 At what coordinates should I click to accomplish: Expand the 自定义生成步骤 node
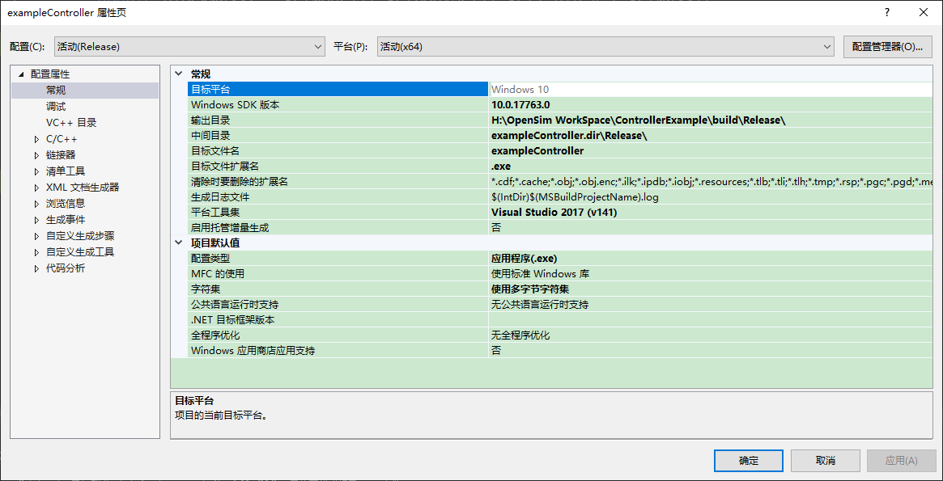(35, 235)
